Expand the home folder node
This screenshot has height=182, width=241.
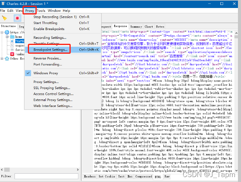point(7,37)
